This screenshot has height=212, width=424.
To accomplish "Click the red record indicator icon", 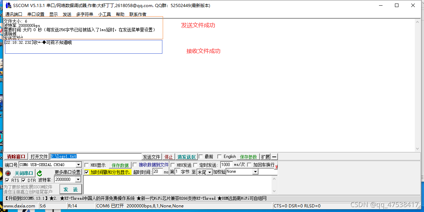I will [8, 173].
